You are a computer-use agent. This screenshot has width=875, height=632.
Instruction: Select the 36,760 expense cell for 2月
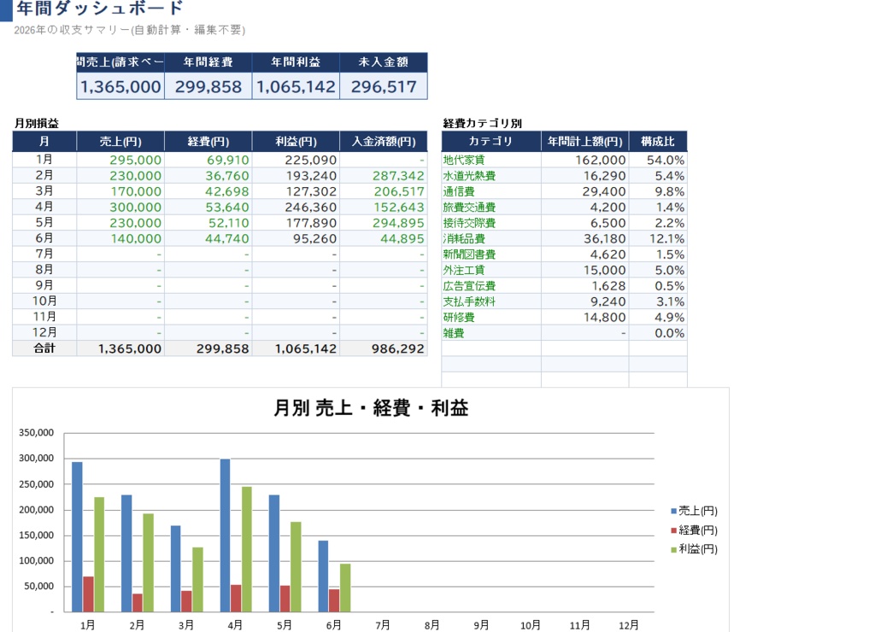click(x=208, y=176)
